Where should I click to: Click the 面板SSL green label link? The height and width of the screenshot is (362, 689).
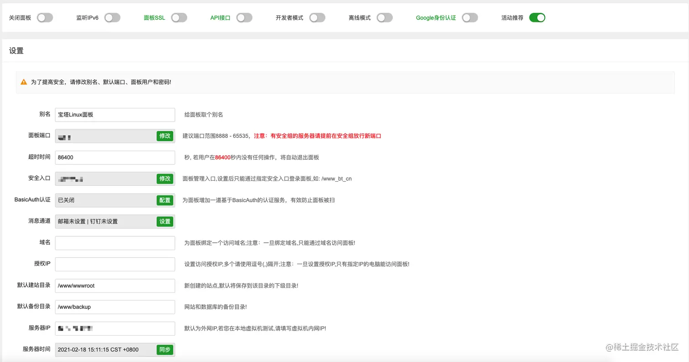[x=154, y=16]
